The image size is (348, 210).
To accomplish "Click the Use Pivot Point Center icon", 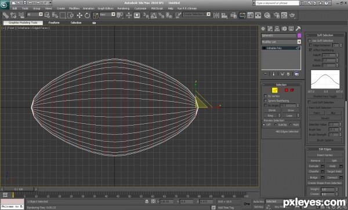I will pyautogui.click(x=120, y=15).
